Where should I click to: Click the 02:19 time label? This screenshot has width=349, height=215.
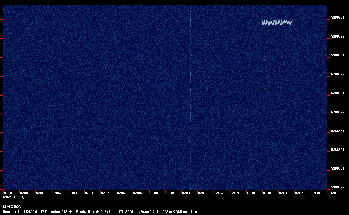316,193
